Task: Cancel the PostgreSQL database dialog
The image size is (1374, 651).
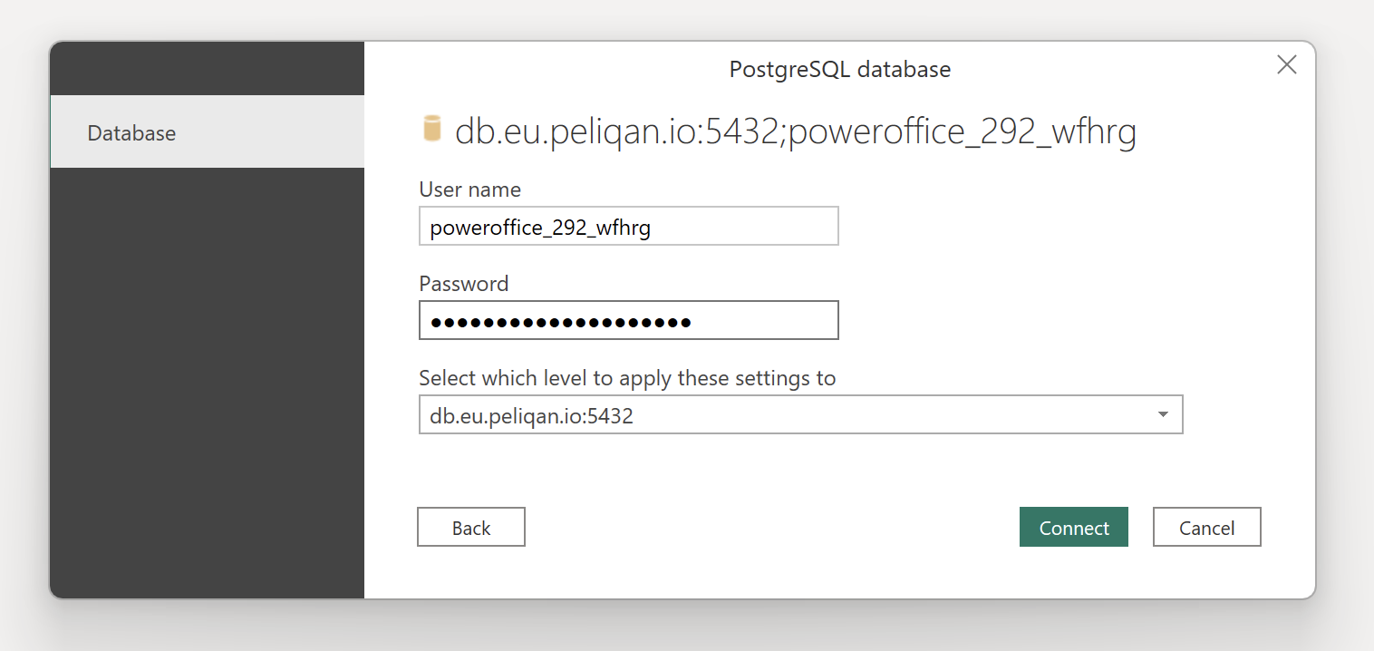Action: (1206, 527)
